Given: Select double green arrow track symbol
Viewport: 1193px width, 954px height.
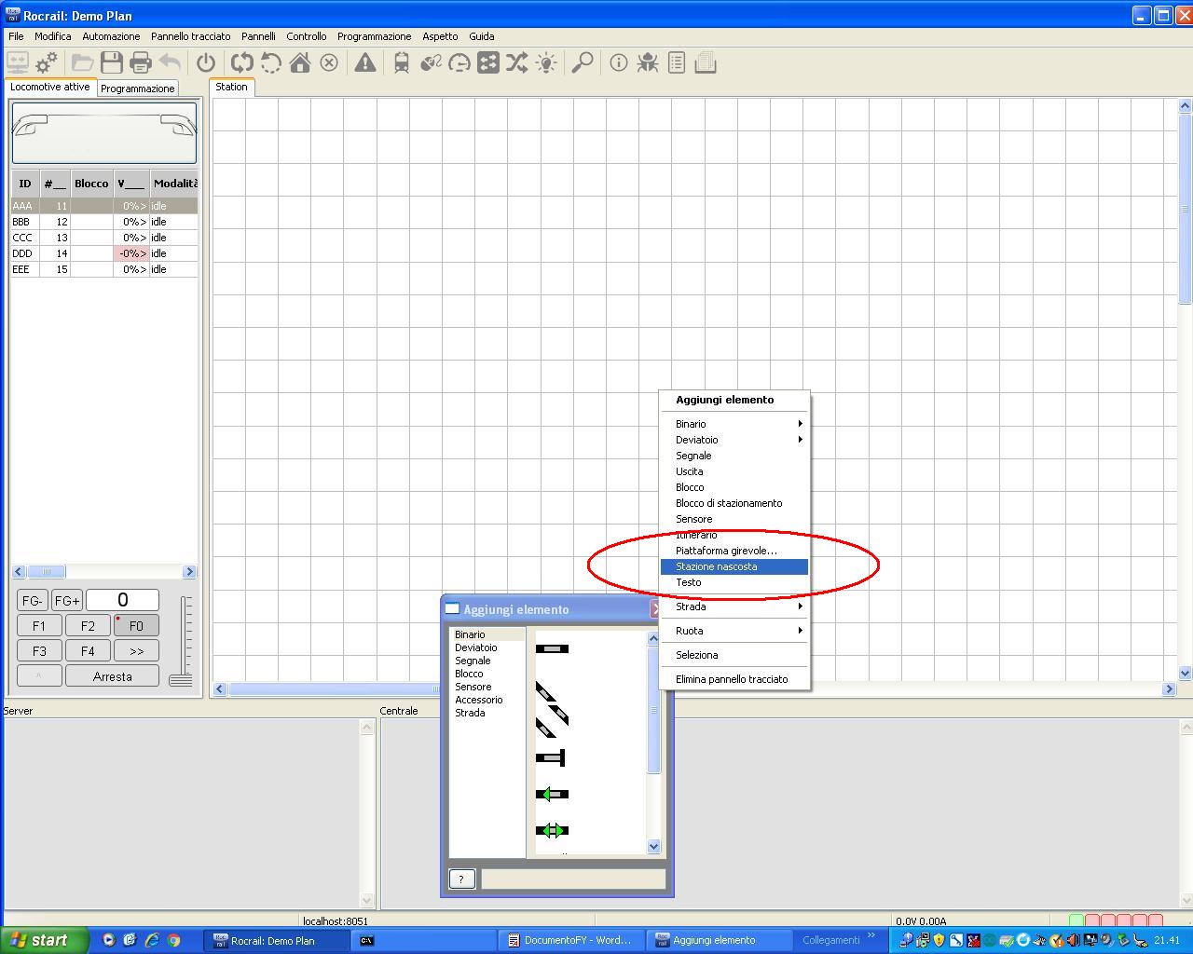Looking at the screenshot, I should (x=552, y=830).
